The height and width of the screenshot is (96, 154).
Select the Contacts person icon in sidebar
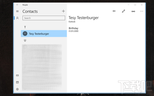[x=17, y=18]
